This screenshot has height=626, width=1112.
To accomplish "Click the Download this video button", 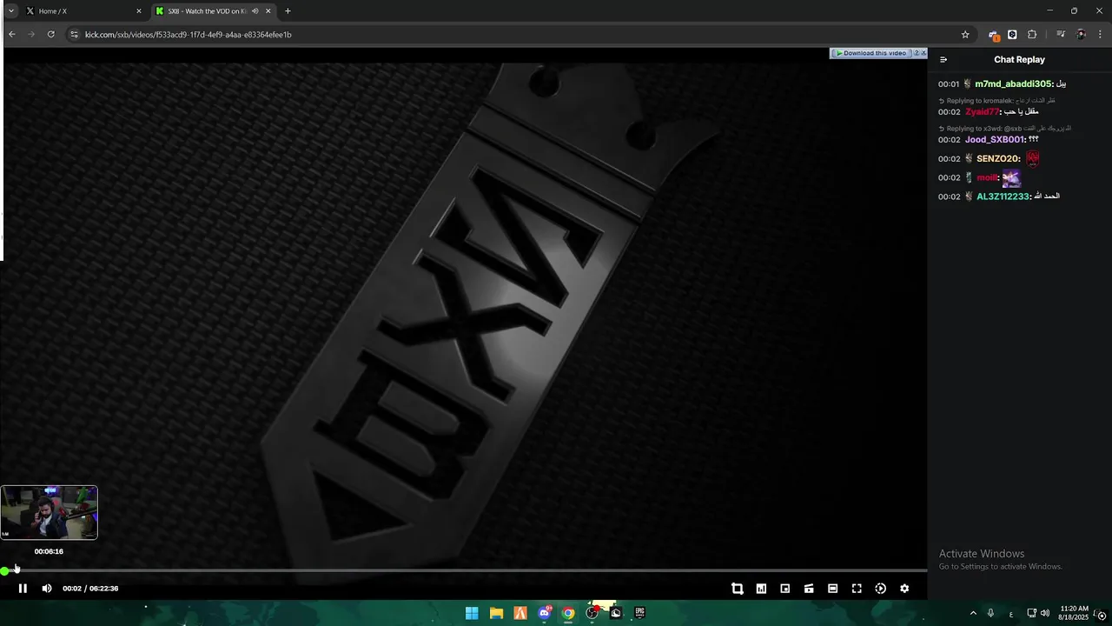I will point(871,53).
